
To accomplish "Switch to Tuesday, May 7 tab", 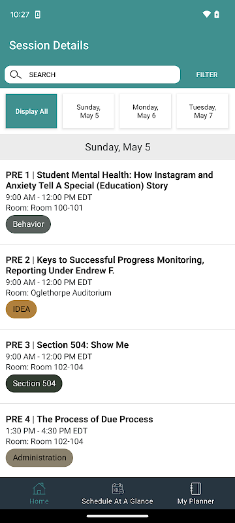I will [x=202, y=111].
